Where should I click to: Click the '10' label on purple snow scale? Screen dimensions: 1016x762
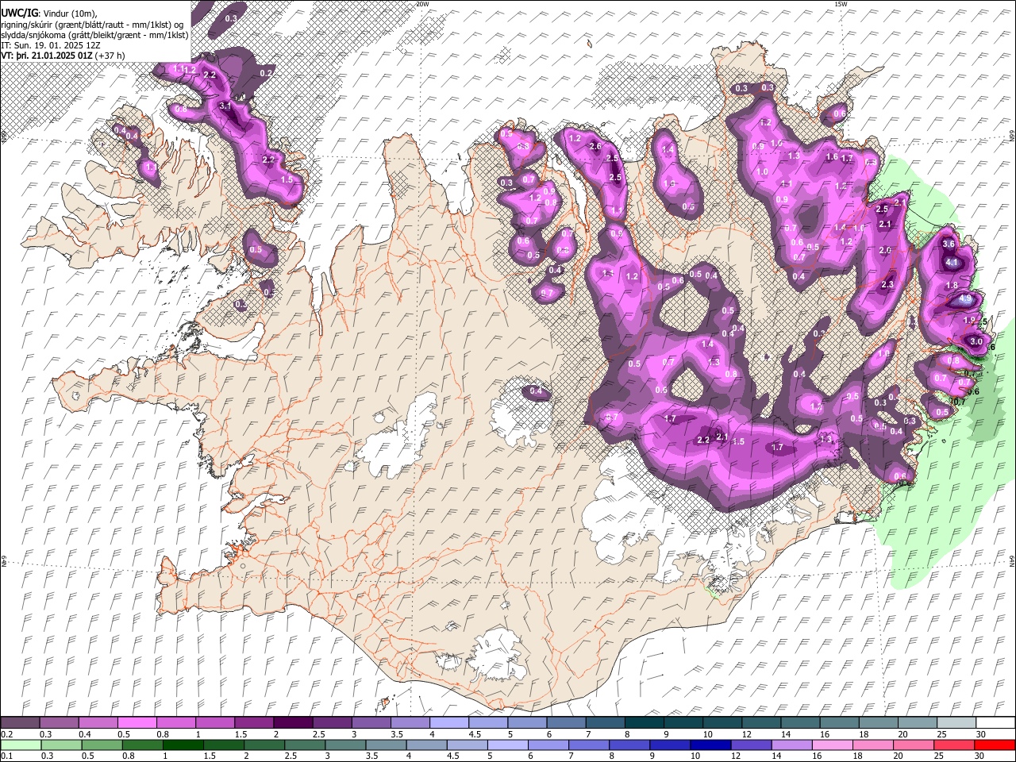click(707, 734)
